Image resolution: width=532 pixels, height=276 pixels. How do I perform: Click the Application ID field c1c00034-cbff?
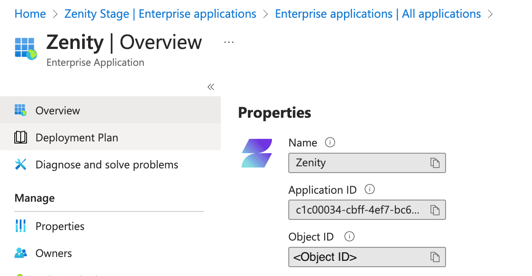367,210
